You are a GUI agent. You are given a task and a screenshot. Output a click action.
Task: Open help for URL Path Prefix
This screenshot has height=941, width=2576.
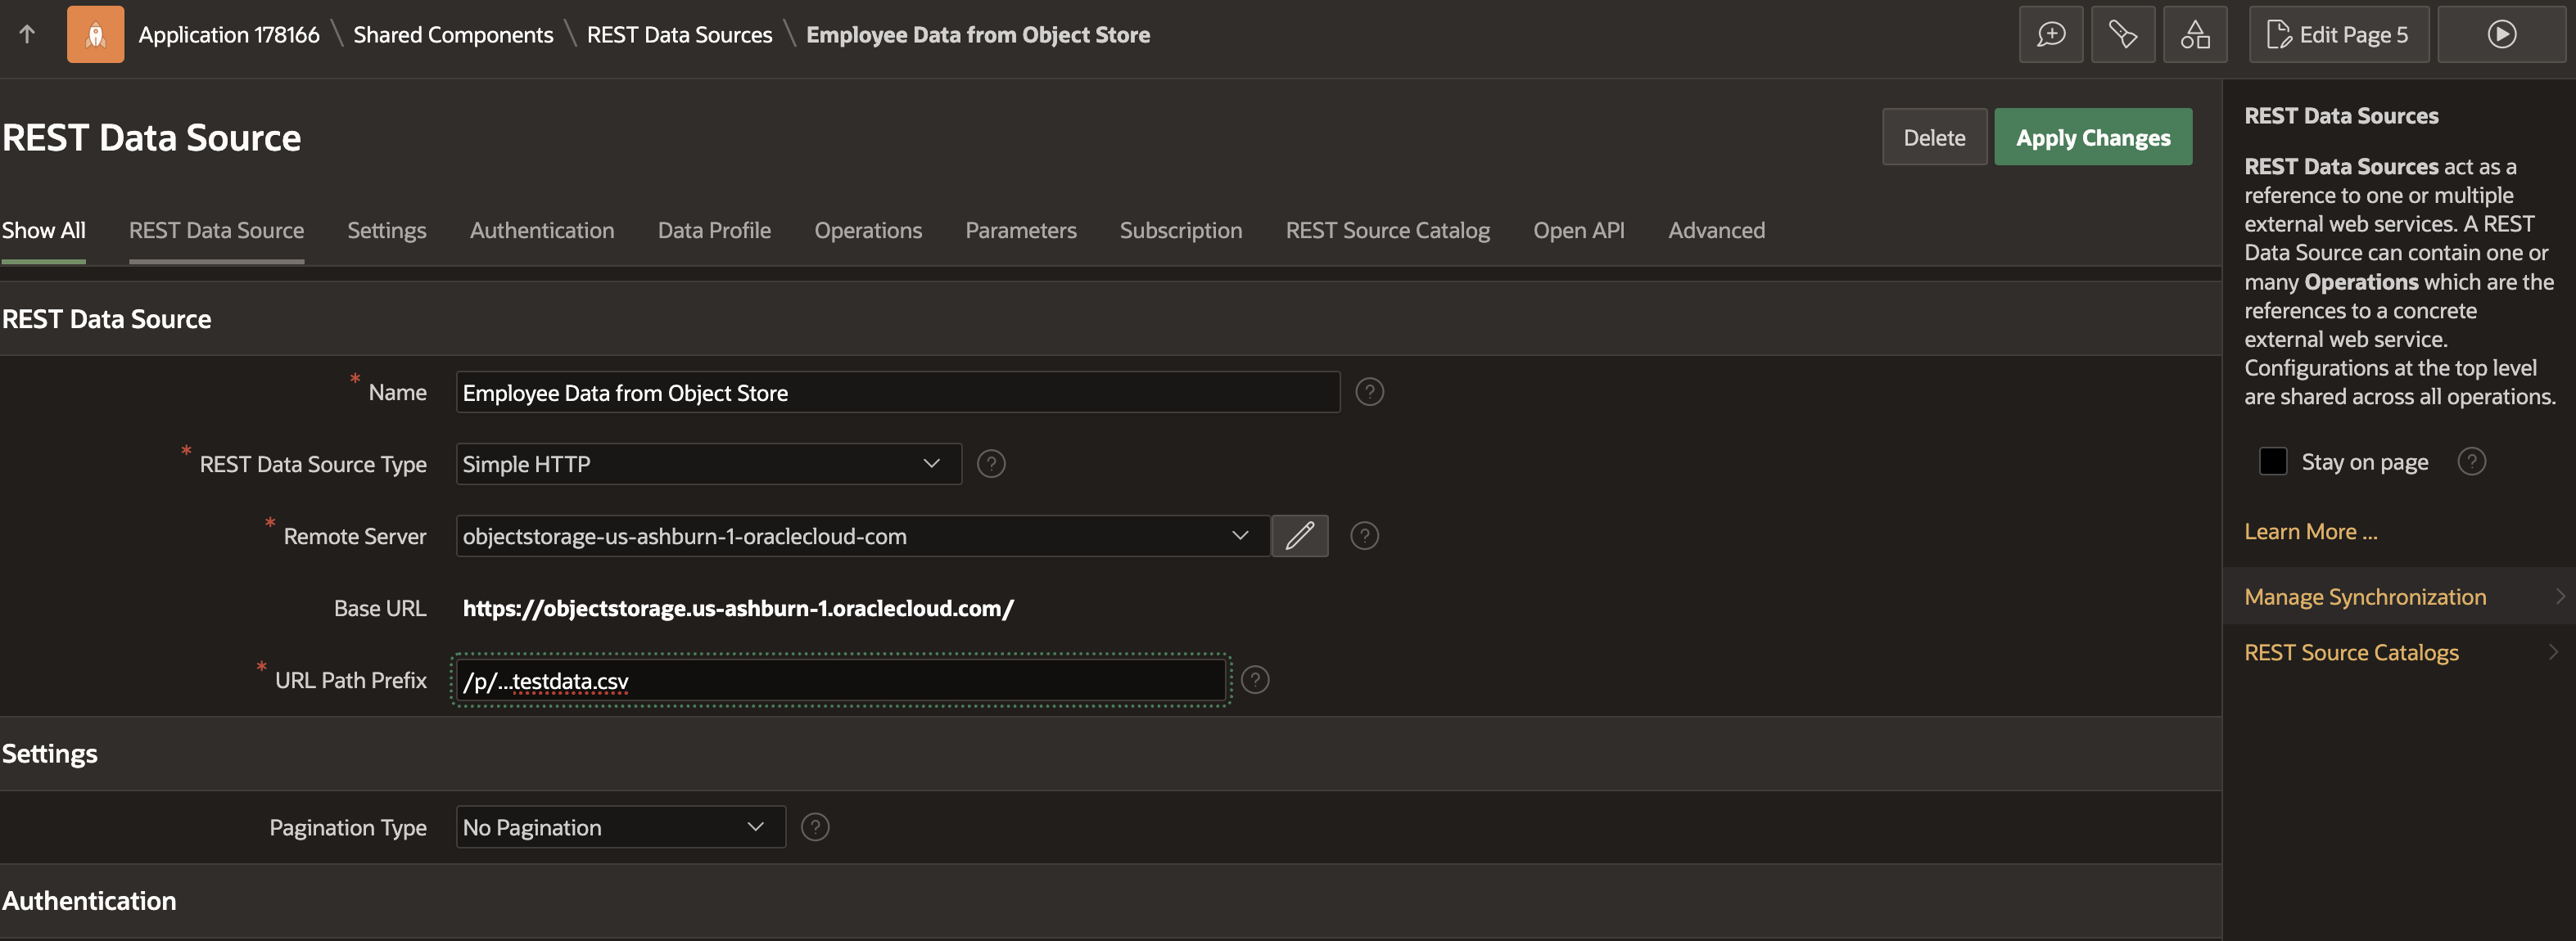[1254, 680]
